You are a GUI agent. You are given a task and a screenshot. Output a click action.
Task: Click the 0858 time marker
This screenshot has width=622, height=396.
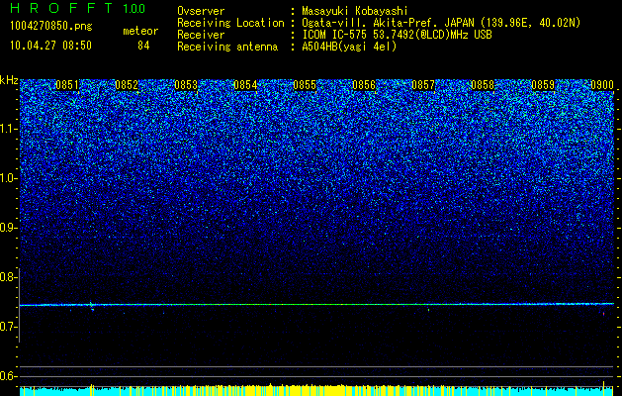click(483, 85)
